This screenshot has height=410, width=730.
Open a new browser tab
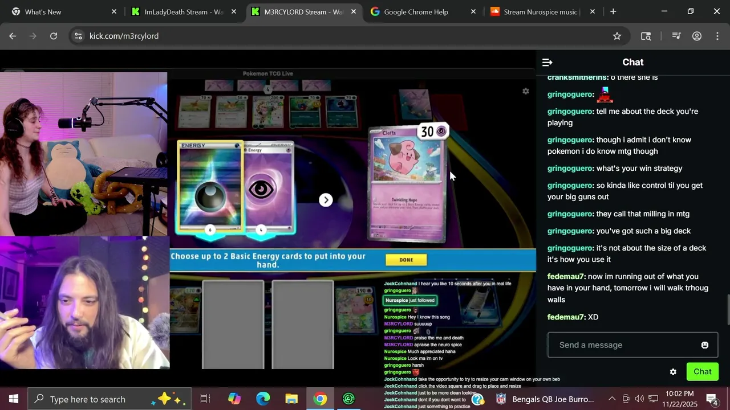pyautogui.click(x=613, y=11)
